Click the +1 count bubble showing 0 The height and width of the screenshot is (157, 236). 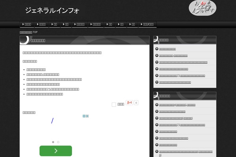[x=136, y=103]
